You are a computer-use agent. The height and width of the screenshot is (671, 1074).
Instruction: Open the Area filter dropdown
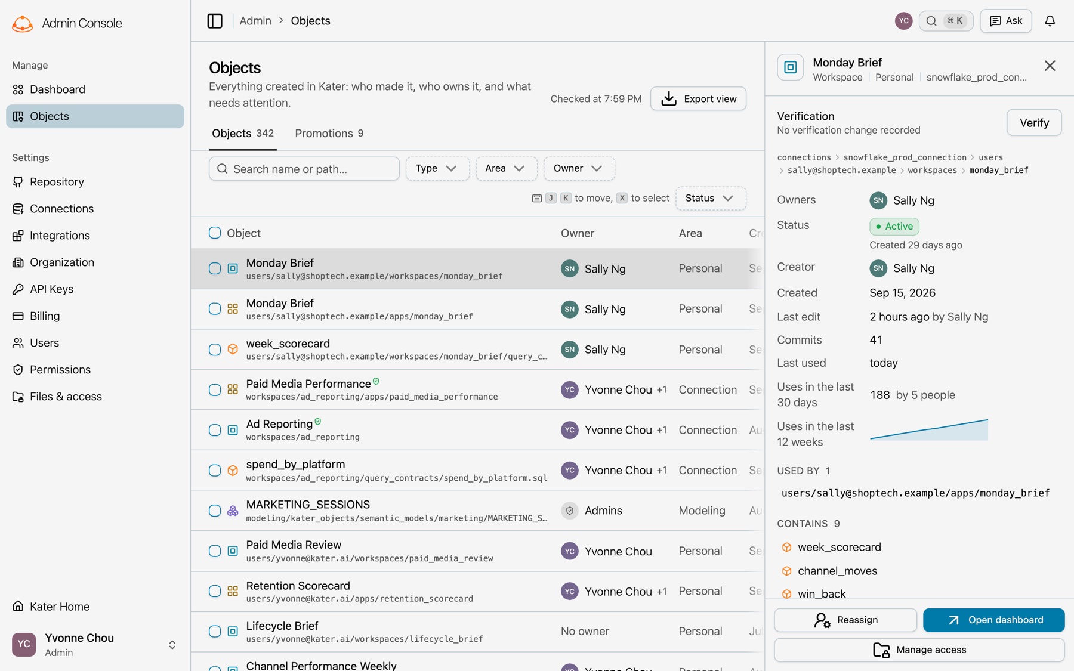507,169
